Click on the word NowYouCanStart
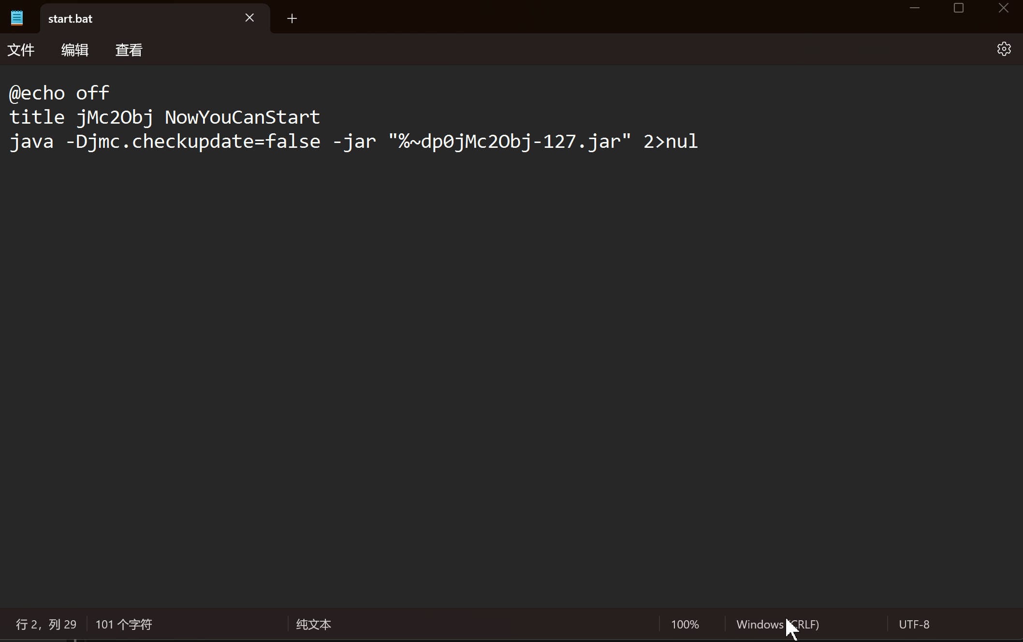The height and width of the screenshot is (642, 1023). coord(242,117)
